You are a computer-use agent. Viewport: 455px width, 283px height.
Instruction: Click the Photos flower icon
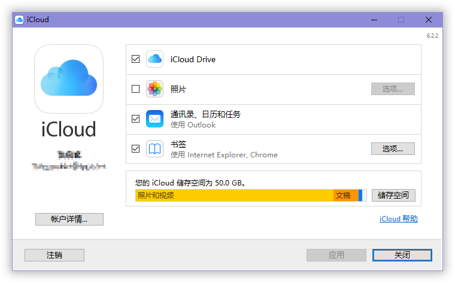(154, 89)
